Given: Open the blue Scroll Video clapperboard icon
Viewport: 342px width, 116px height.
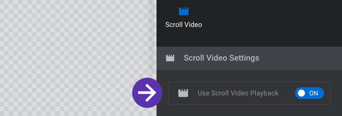Looking at the screenshot, I should pos(184,11).
